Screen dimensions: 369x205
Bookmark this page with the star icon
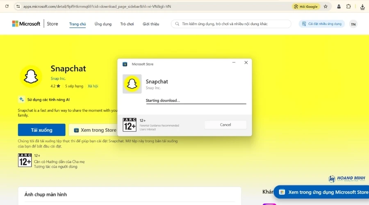pos(326,7)
